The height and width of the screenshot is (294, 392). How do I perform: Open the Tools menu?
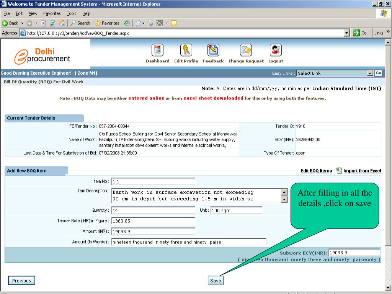click(72, 13)
